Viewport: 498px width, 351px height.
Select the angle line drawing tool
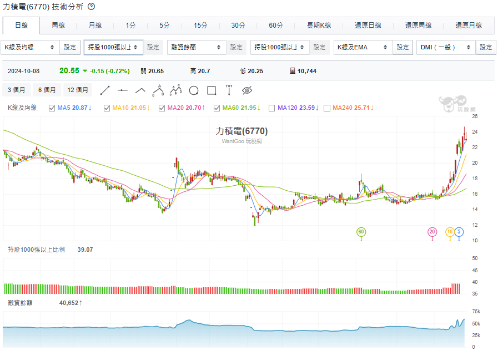pos(140,90)
